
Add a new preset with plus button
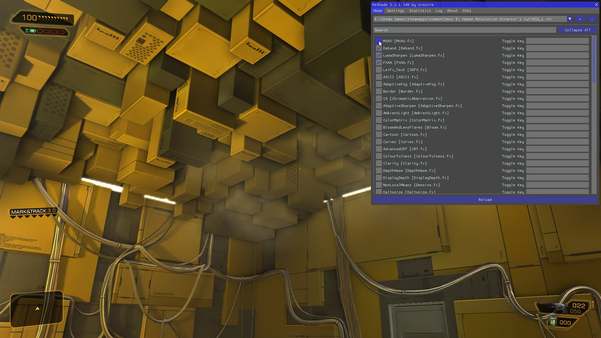click(580, 19)
